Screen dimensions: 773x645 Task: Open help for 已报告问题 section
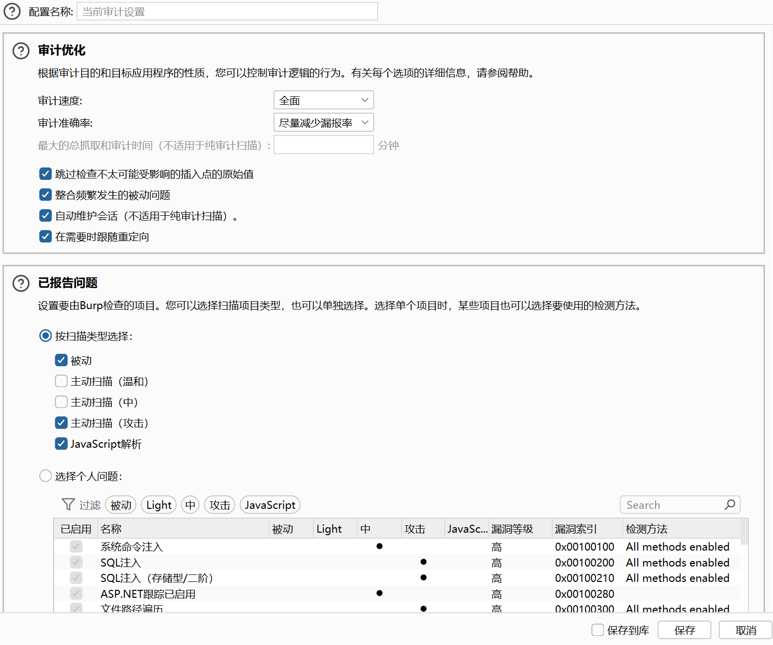pyautogui.click(x=21, y=283)
